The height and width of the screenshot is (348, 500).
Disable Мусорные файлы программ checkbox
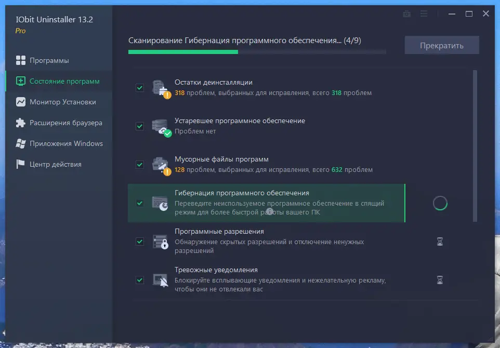click(139, 165)
